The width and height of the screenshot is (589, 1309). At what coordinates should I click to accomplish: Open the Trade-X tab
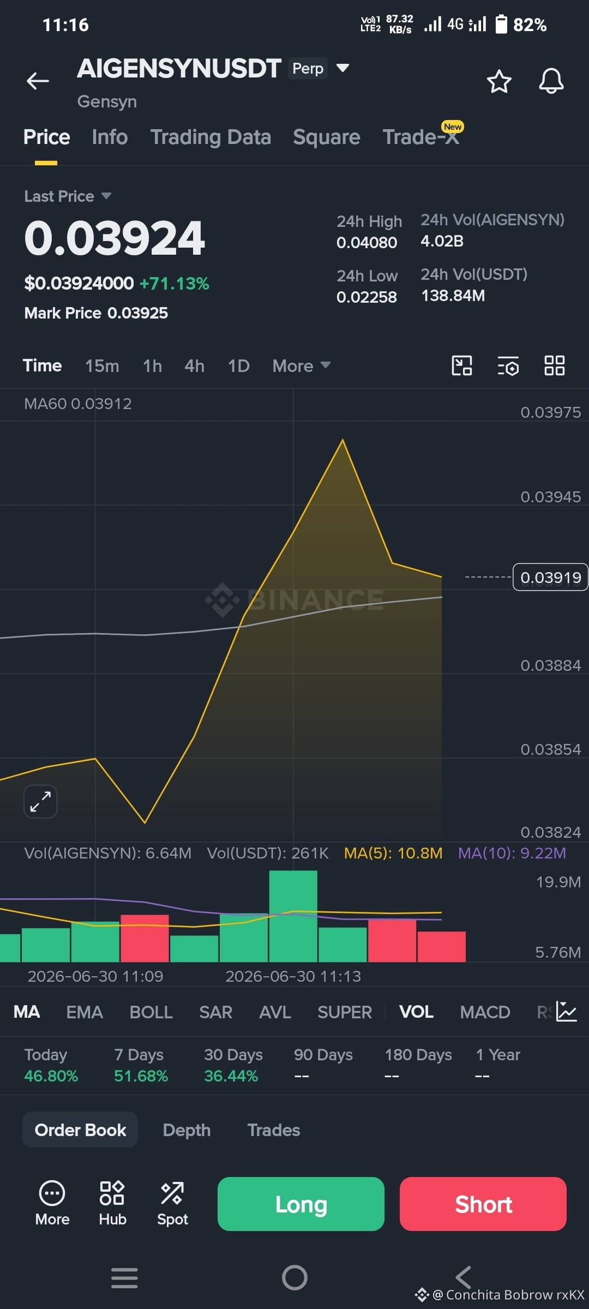[421, 137]
